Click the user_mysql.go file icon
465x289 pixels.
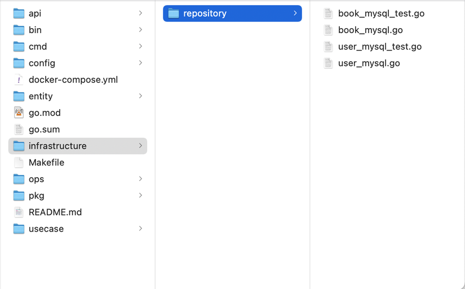pyautogui.click(x=329, y=64)
